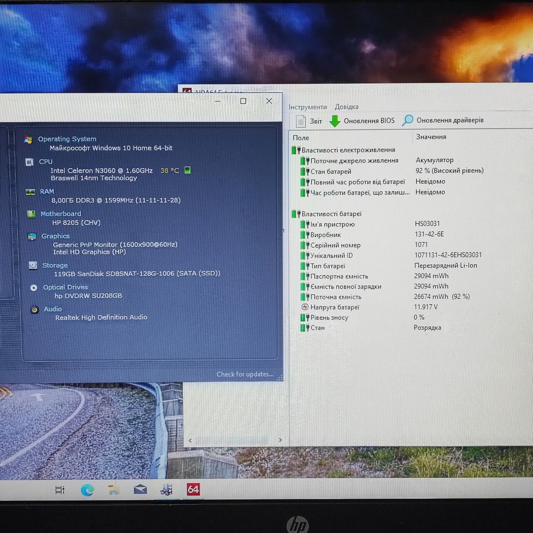Click the Поле column header
533x533 pixels.
301,138
